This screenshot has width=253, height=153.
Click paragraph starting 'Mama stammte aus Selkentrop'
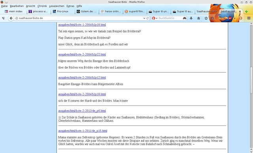point(140,141)
